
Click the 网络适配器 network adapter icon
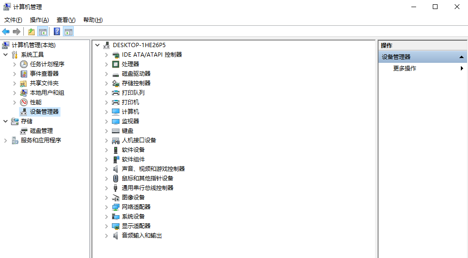click(x=116, y=207)
